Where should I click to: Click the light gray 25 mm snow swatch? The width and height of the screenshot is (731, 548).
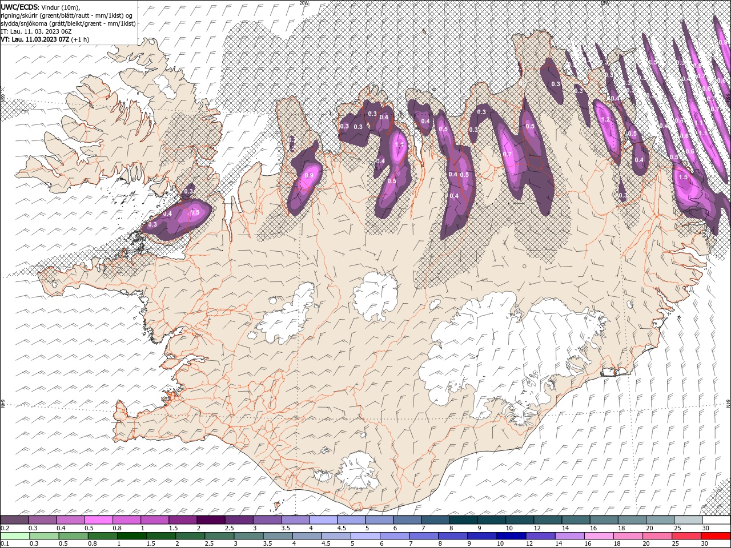688,520
